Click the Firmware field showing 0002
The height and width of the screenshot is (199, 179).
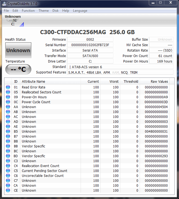(90, 40)
